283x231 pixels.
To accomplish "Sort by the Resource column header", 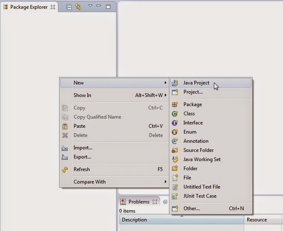I will click(x=263, y=220).
